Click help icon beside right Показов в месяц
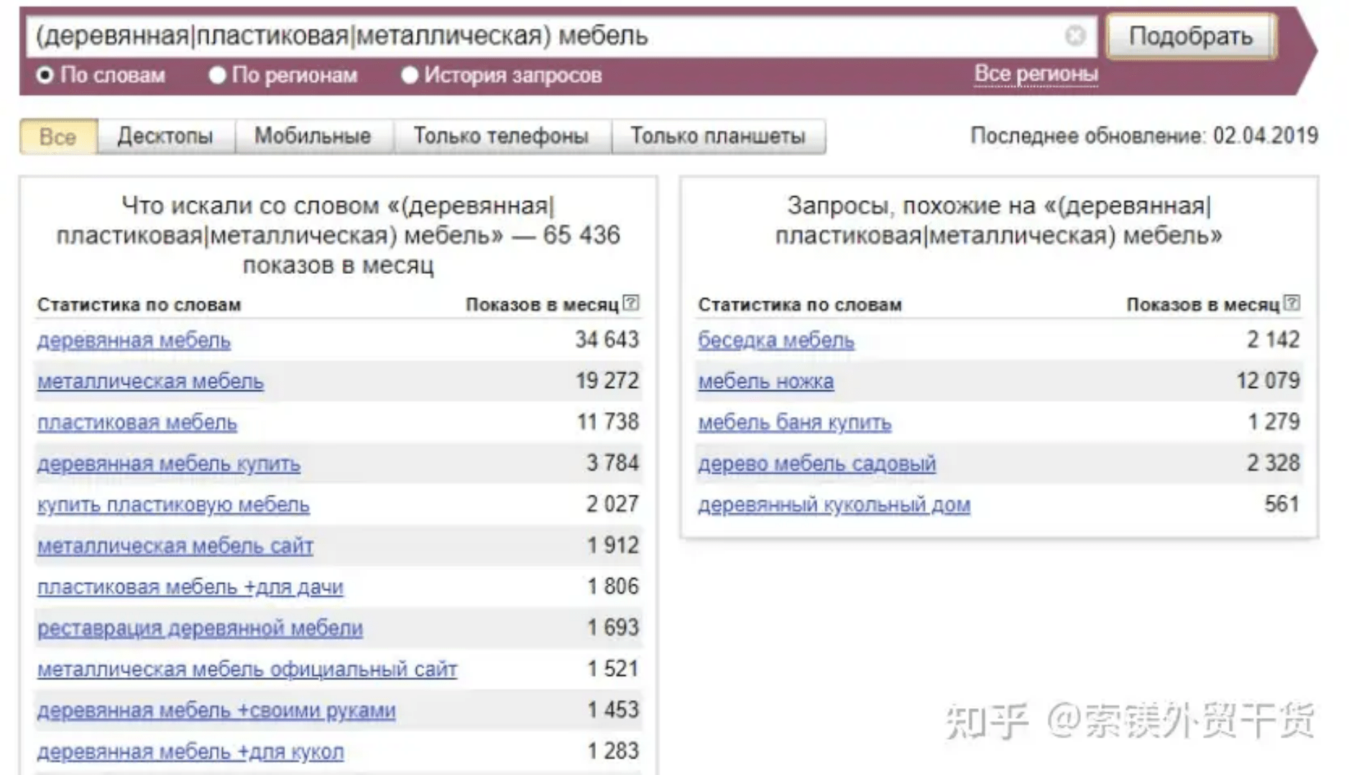This screenshot has height=775, width=1349. coord(1292,303)
